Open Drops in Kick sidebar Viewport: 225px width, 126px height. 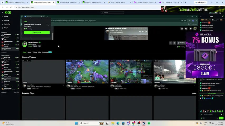pos(6,28)
